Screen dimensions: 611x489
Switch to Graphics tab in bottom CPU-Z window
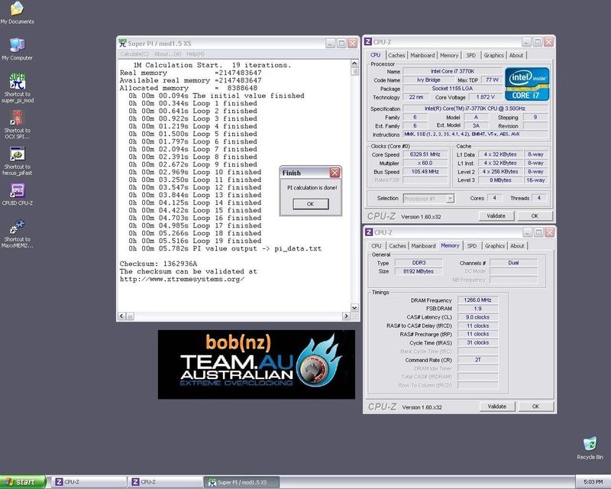click(494, 246)
